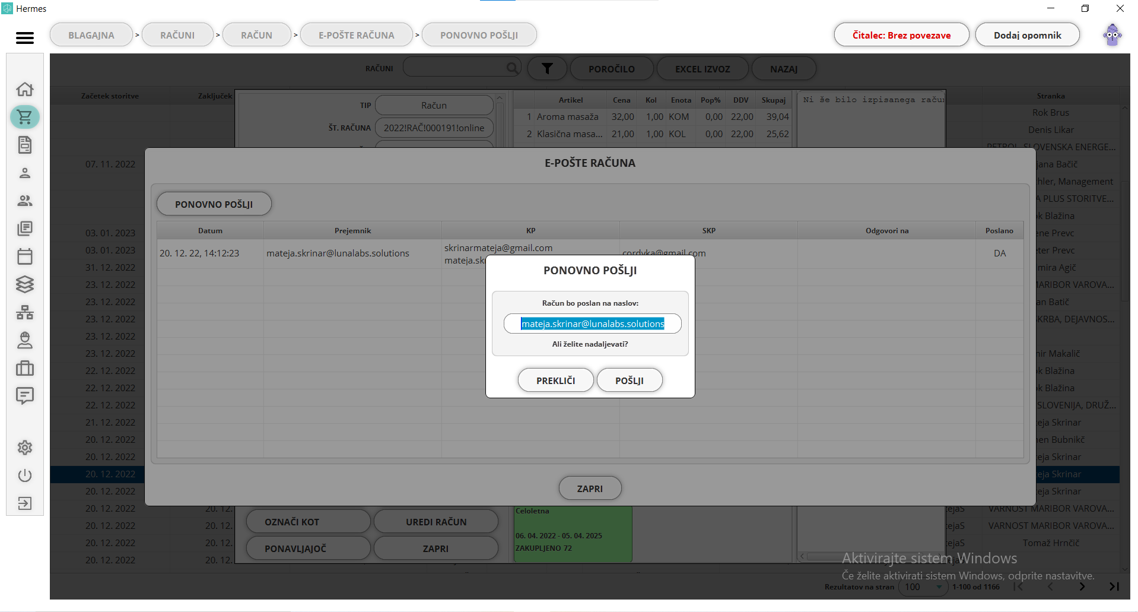Select the E-POŠTE RAČUNA breadcrumb

tap(357, 35)
